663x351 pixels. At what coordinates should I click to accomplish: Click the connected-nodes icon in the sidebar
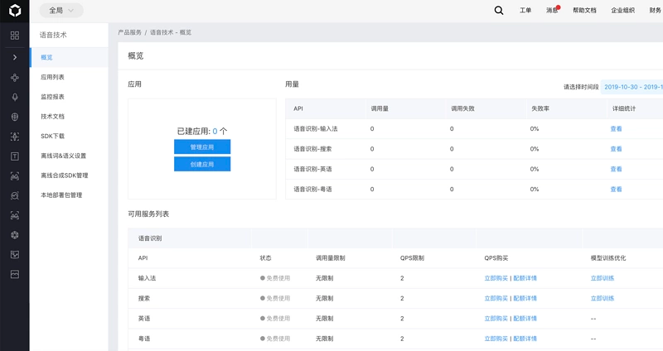click(x=15, y=77)
